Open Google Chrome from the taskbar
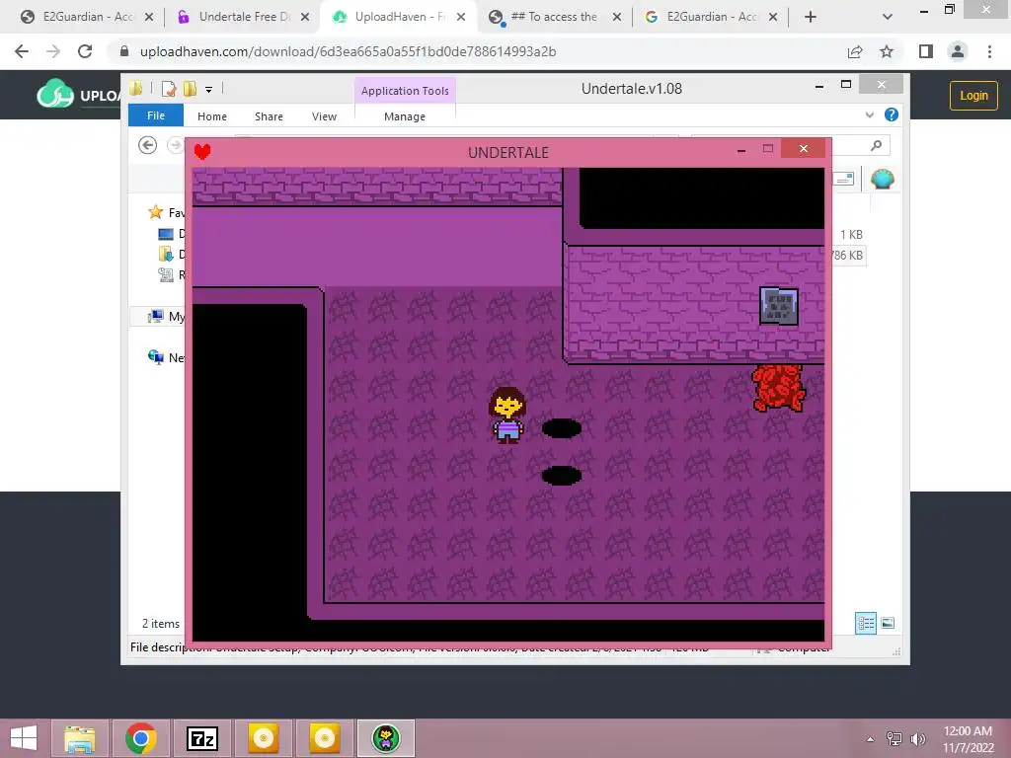1011x758 pixels. coord(141,738)
